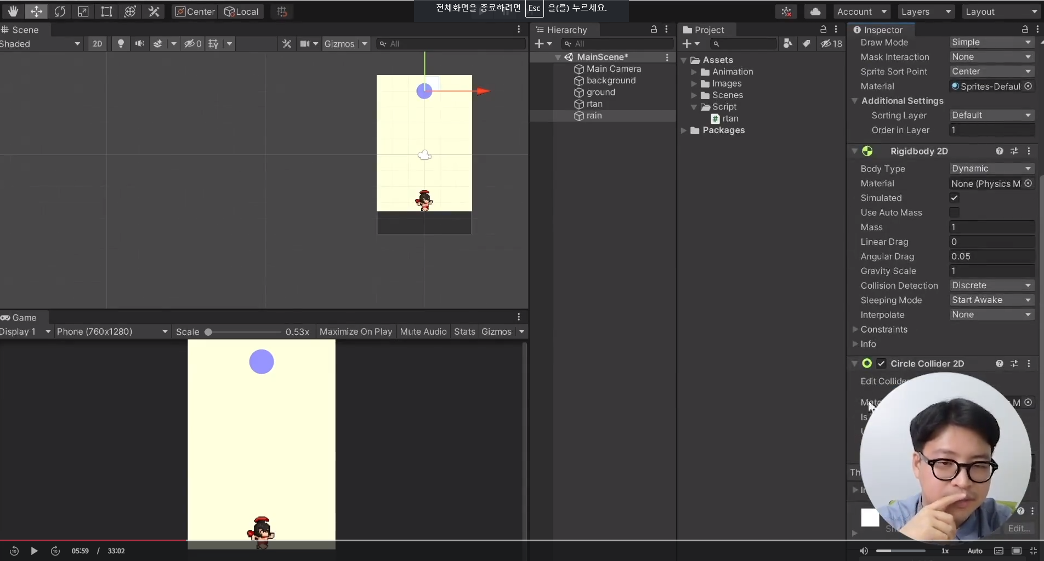
Task: Open custom editor tools icon
Action: pos(154,12)
